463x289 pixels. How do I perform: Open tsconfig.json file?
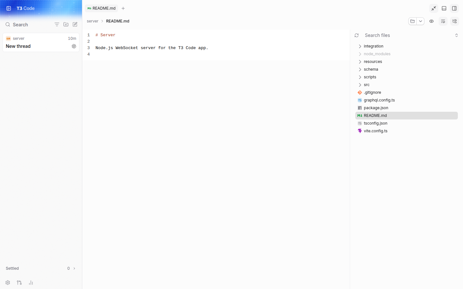406,123
